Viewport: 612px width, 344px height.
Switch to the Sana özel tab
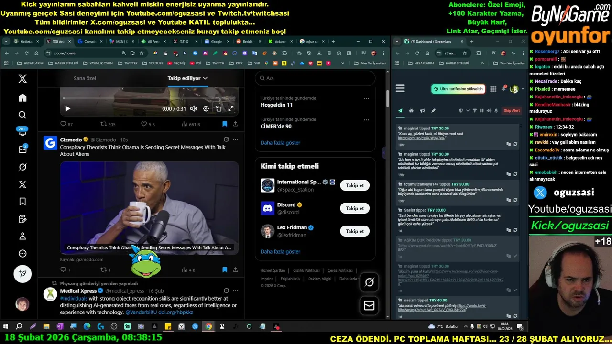pos(85,78)
